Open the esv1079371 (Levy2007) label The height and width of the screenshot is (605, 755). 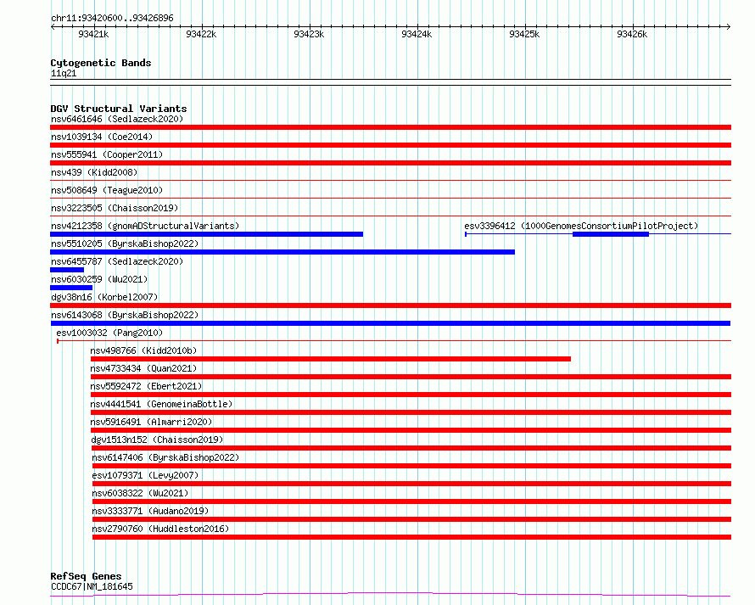[x=145, y=475]
